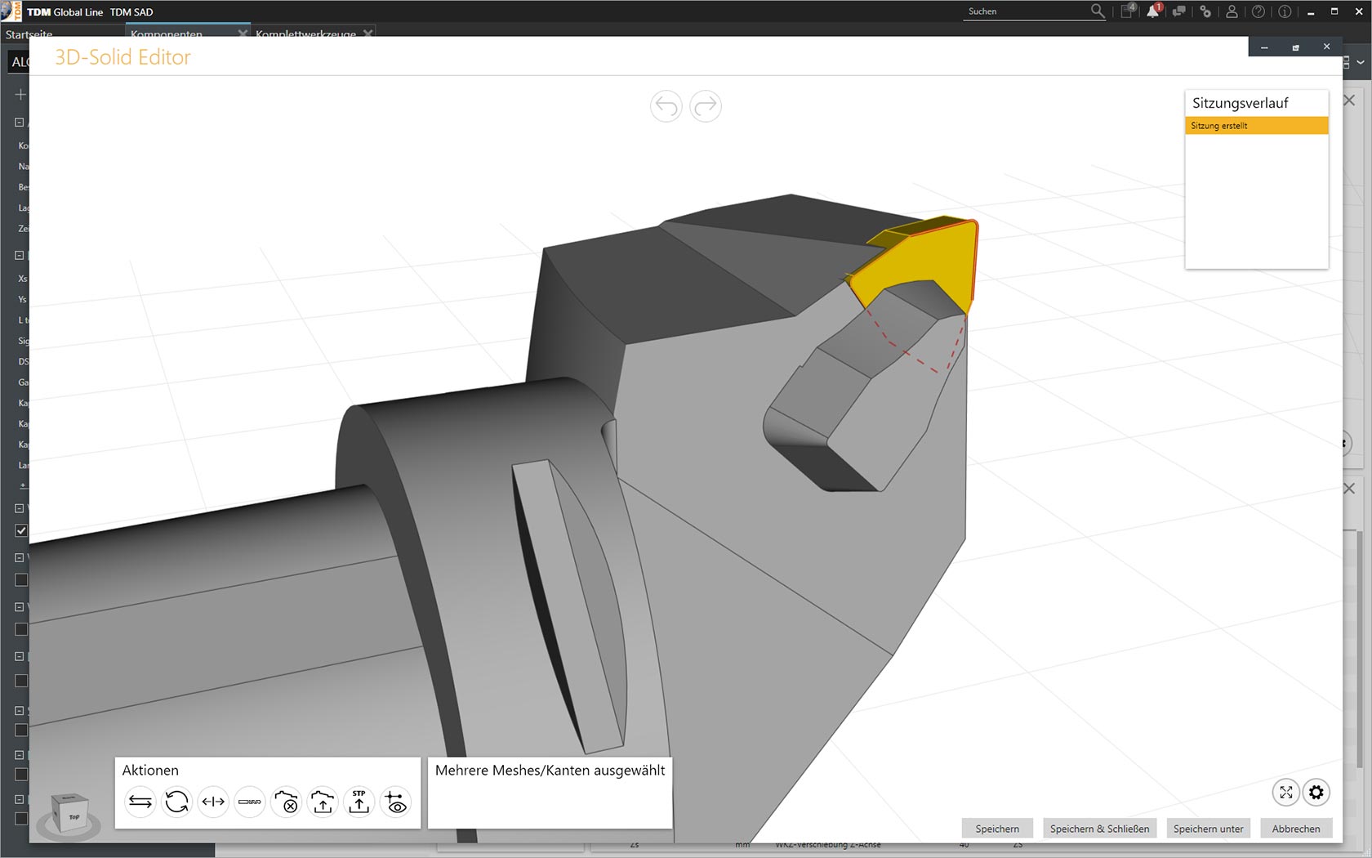Open the user profile icon
Screen dimensions: 1372x858
[x=1232, y=11]
